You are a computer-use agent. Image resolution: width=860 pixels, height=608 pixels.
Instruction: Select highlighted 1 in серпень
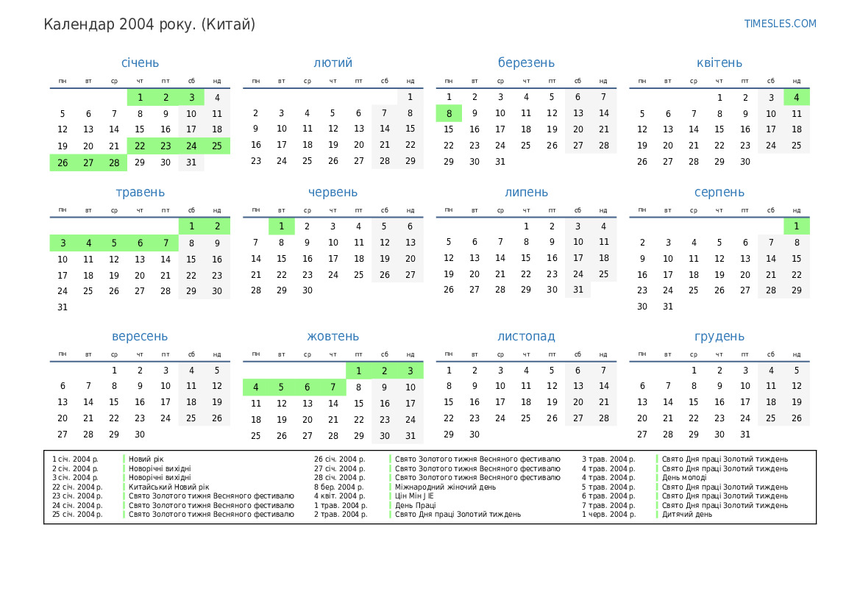796,226
